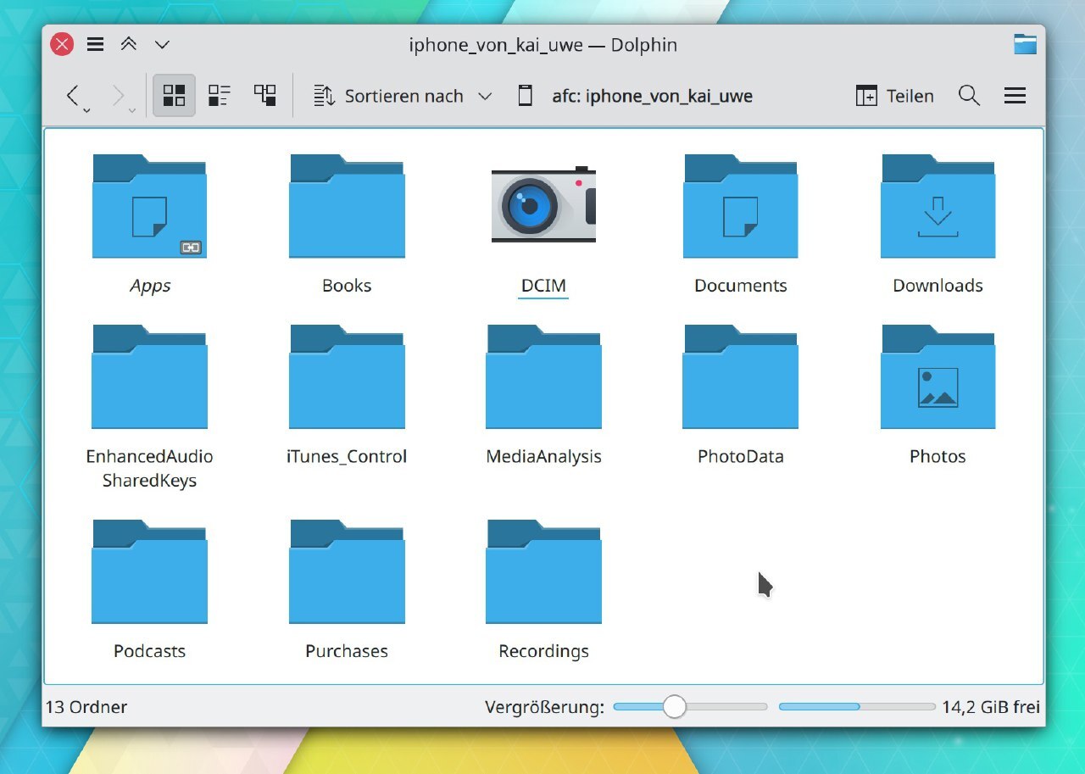This screenshot has height=774, width=1085.
Task: Click the Vergrößerung zoom slider handle
Action: pyautogui.click(x=674, y=706)
